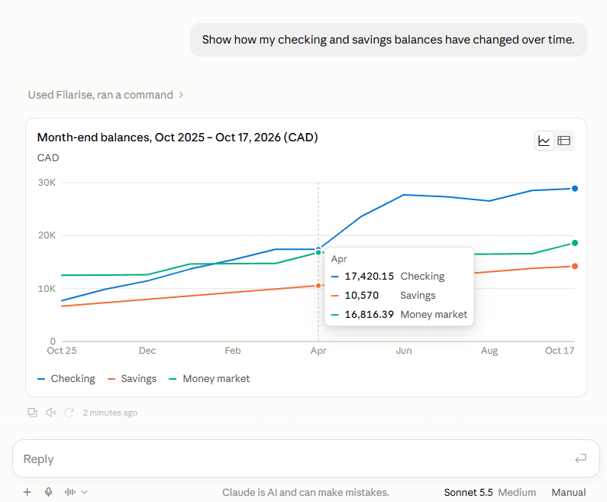Click the '2 minutes ago' timestamp
Screen dimensions: 607x502
click(x=110, y=413)
